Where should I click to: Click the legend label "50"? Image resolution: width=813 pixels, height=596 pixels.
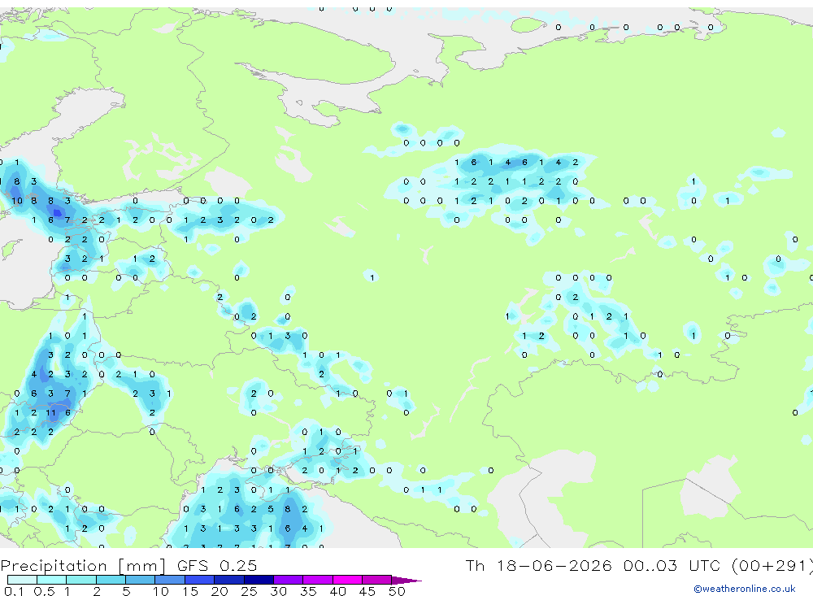[397, 591]
